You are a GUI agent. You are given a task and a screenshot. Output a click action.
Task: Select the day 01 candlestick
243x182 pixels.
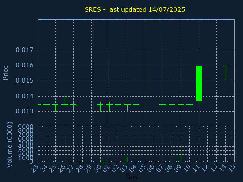pos(109,107)
